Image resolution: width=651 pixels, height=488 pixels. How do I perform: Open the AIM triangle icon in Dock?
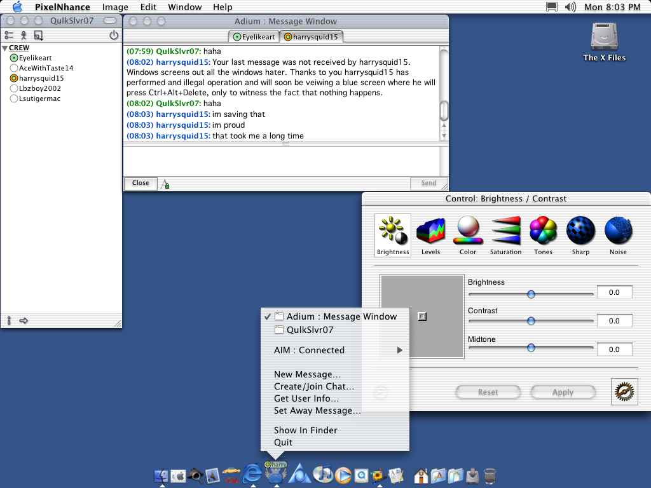coord(300,473)
